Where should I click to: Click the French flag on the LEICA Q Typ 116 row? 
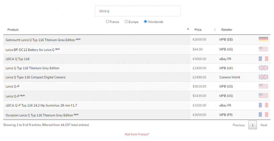263,59
